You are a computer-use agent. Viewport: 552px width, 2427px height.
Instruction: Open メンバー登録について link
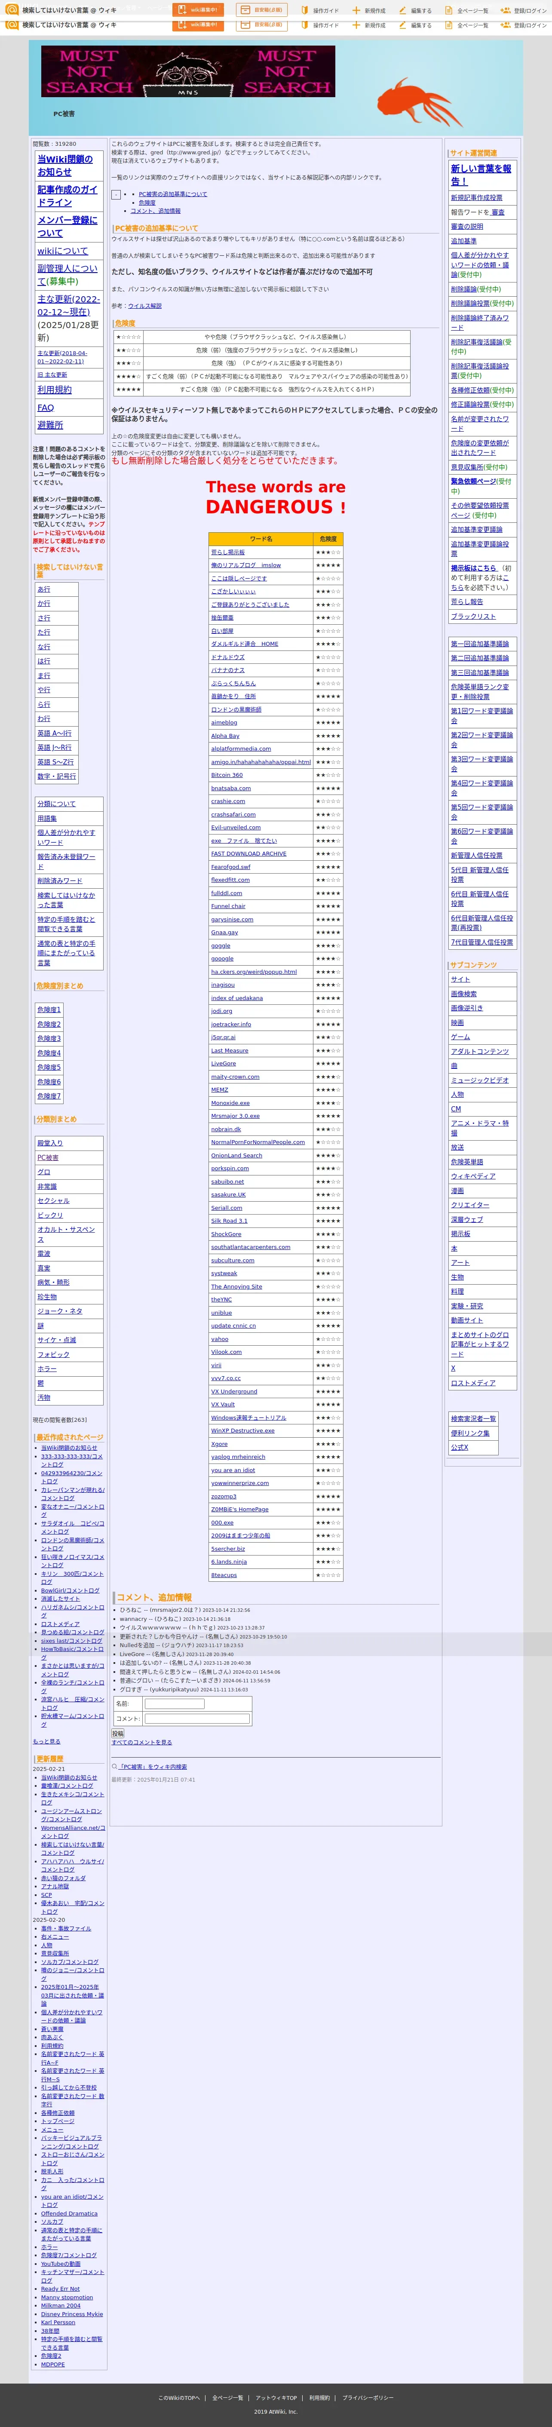tap(68, 226)
